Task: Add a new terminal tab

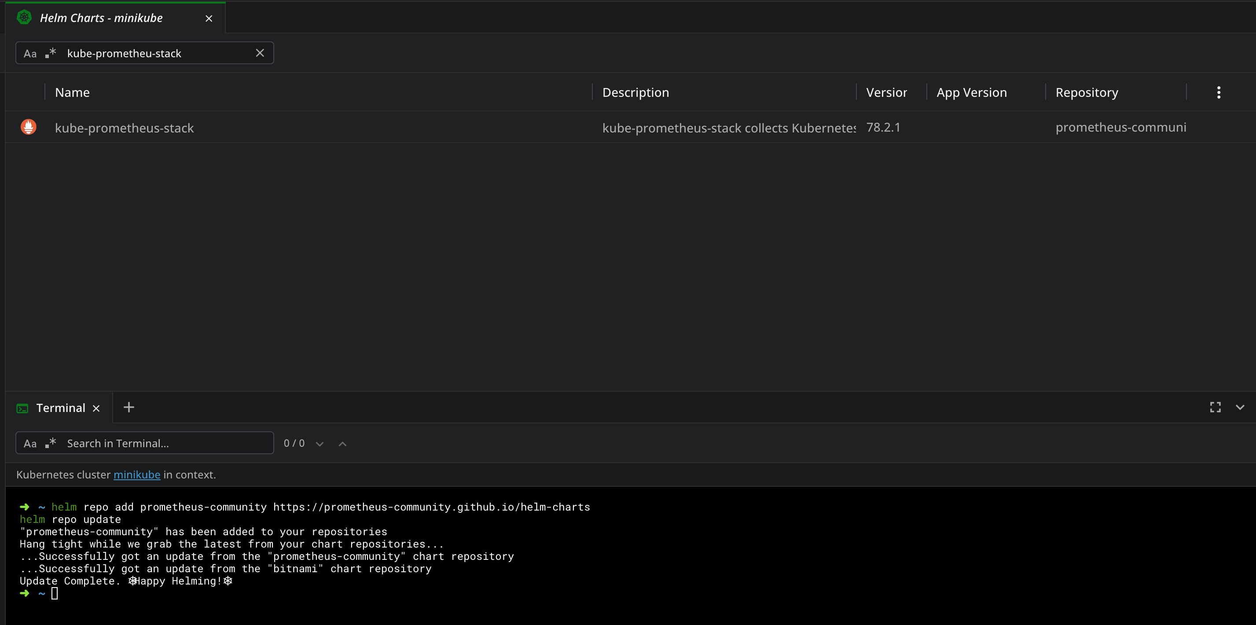Action: coord(129,407)
